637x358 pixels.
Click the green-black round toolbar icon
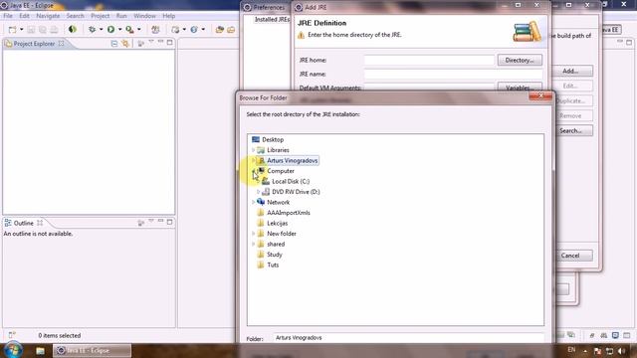(73, 29)
